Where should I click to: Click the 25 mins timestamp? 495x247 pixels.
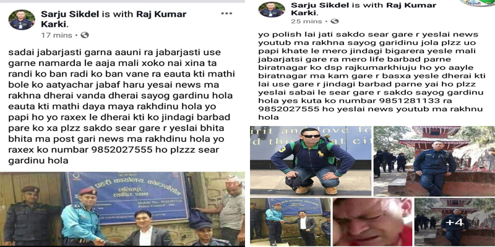(x=306, y=22)
